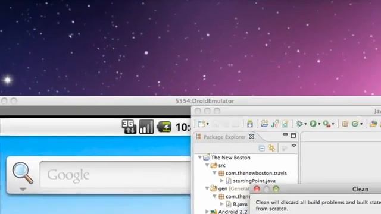Click the New Android Test Project (JU) icon

pyautogui.click(x=275, y=124)
